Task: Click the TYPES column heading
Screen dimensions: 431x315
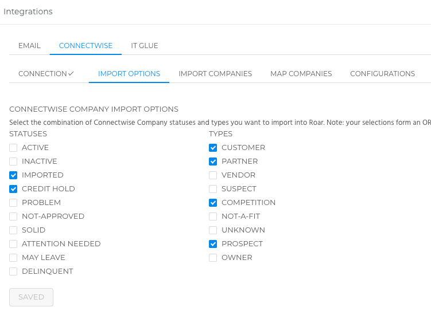Action: (220, 133)
